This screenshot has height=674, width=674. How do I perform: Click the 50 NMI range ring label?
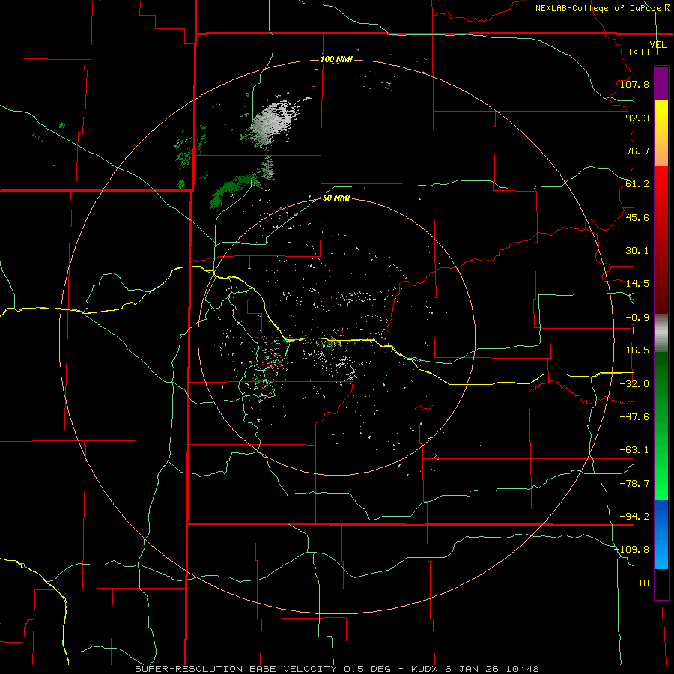click(x=336, y=198)
